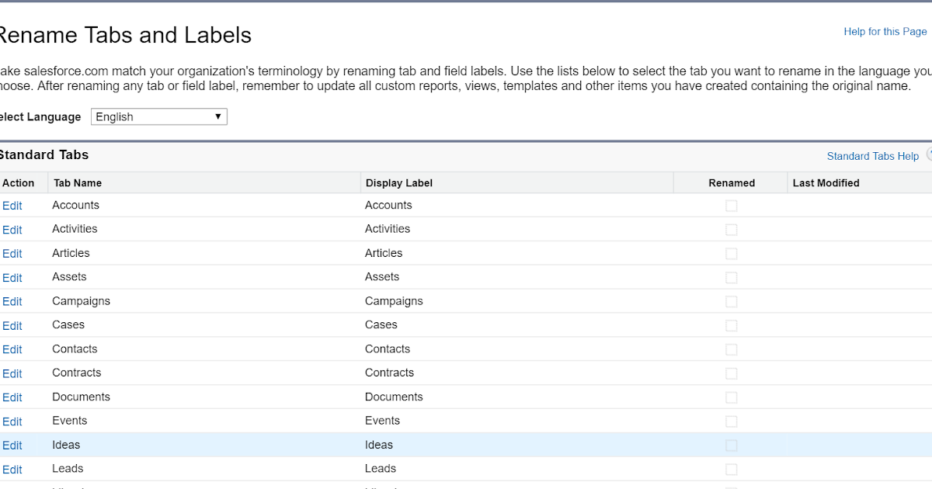Click the Tab Name column header
Viewport: 932px width, 489px height.
pyautogui.click(x=78, y=183)
